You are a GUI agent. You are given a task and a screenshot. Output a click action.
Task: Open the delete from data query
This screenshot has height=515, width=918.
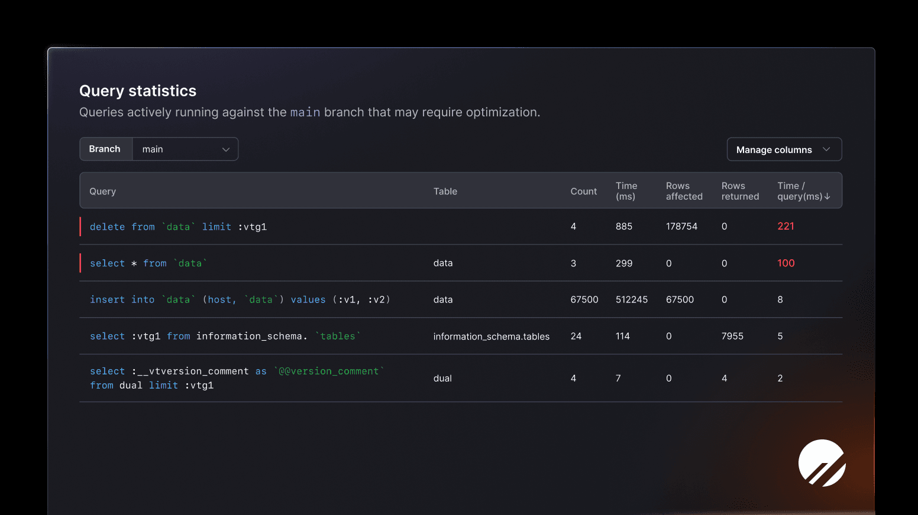coord(178,227)
